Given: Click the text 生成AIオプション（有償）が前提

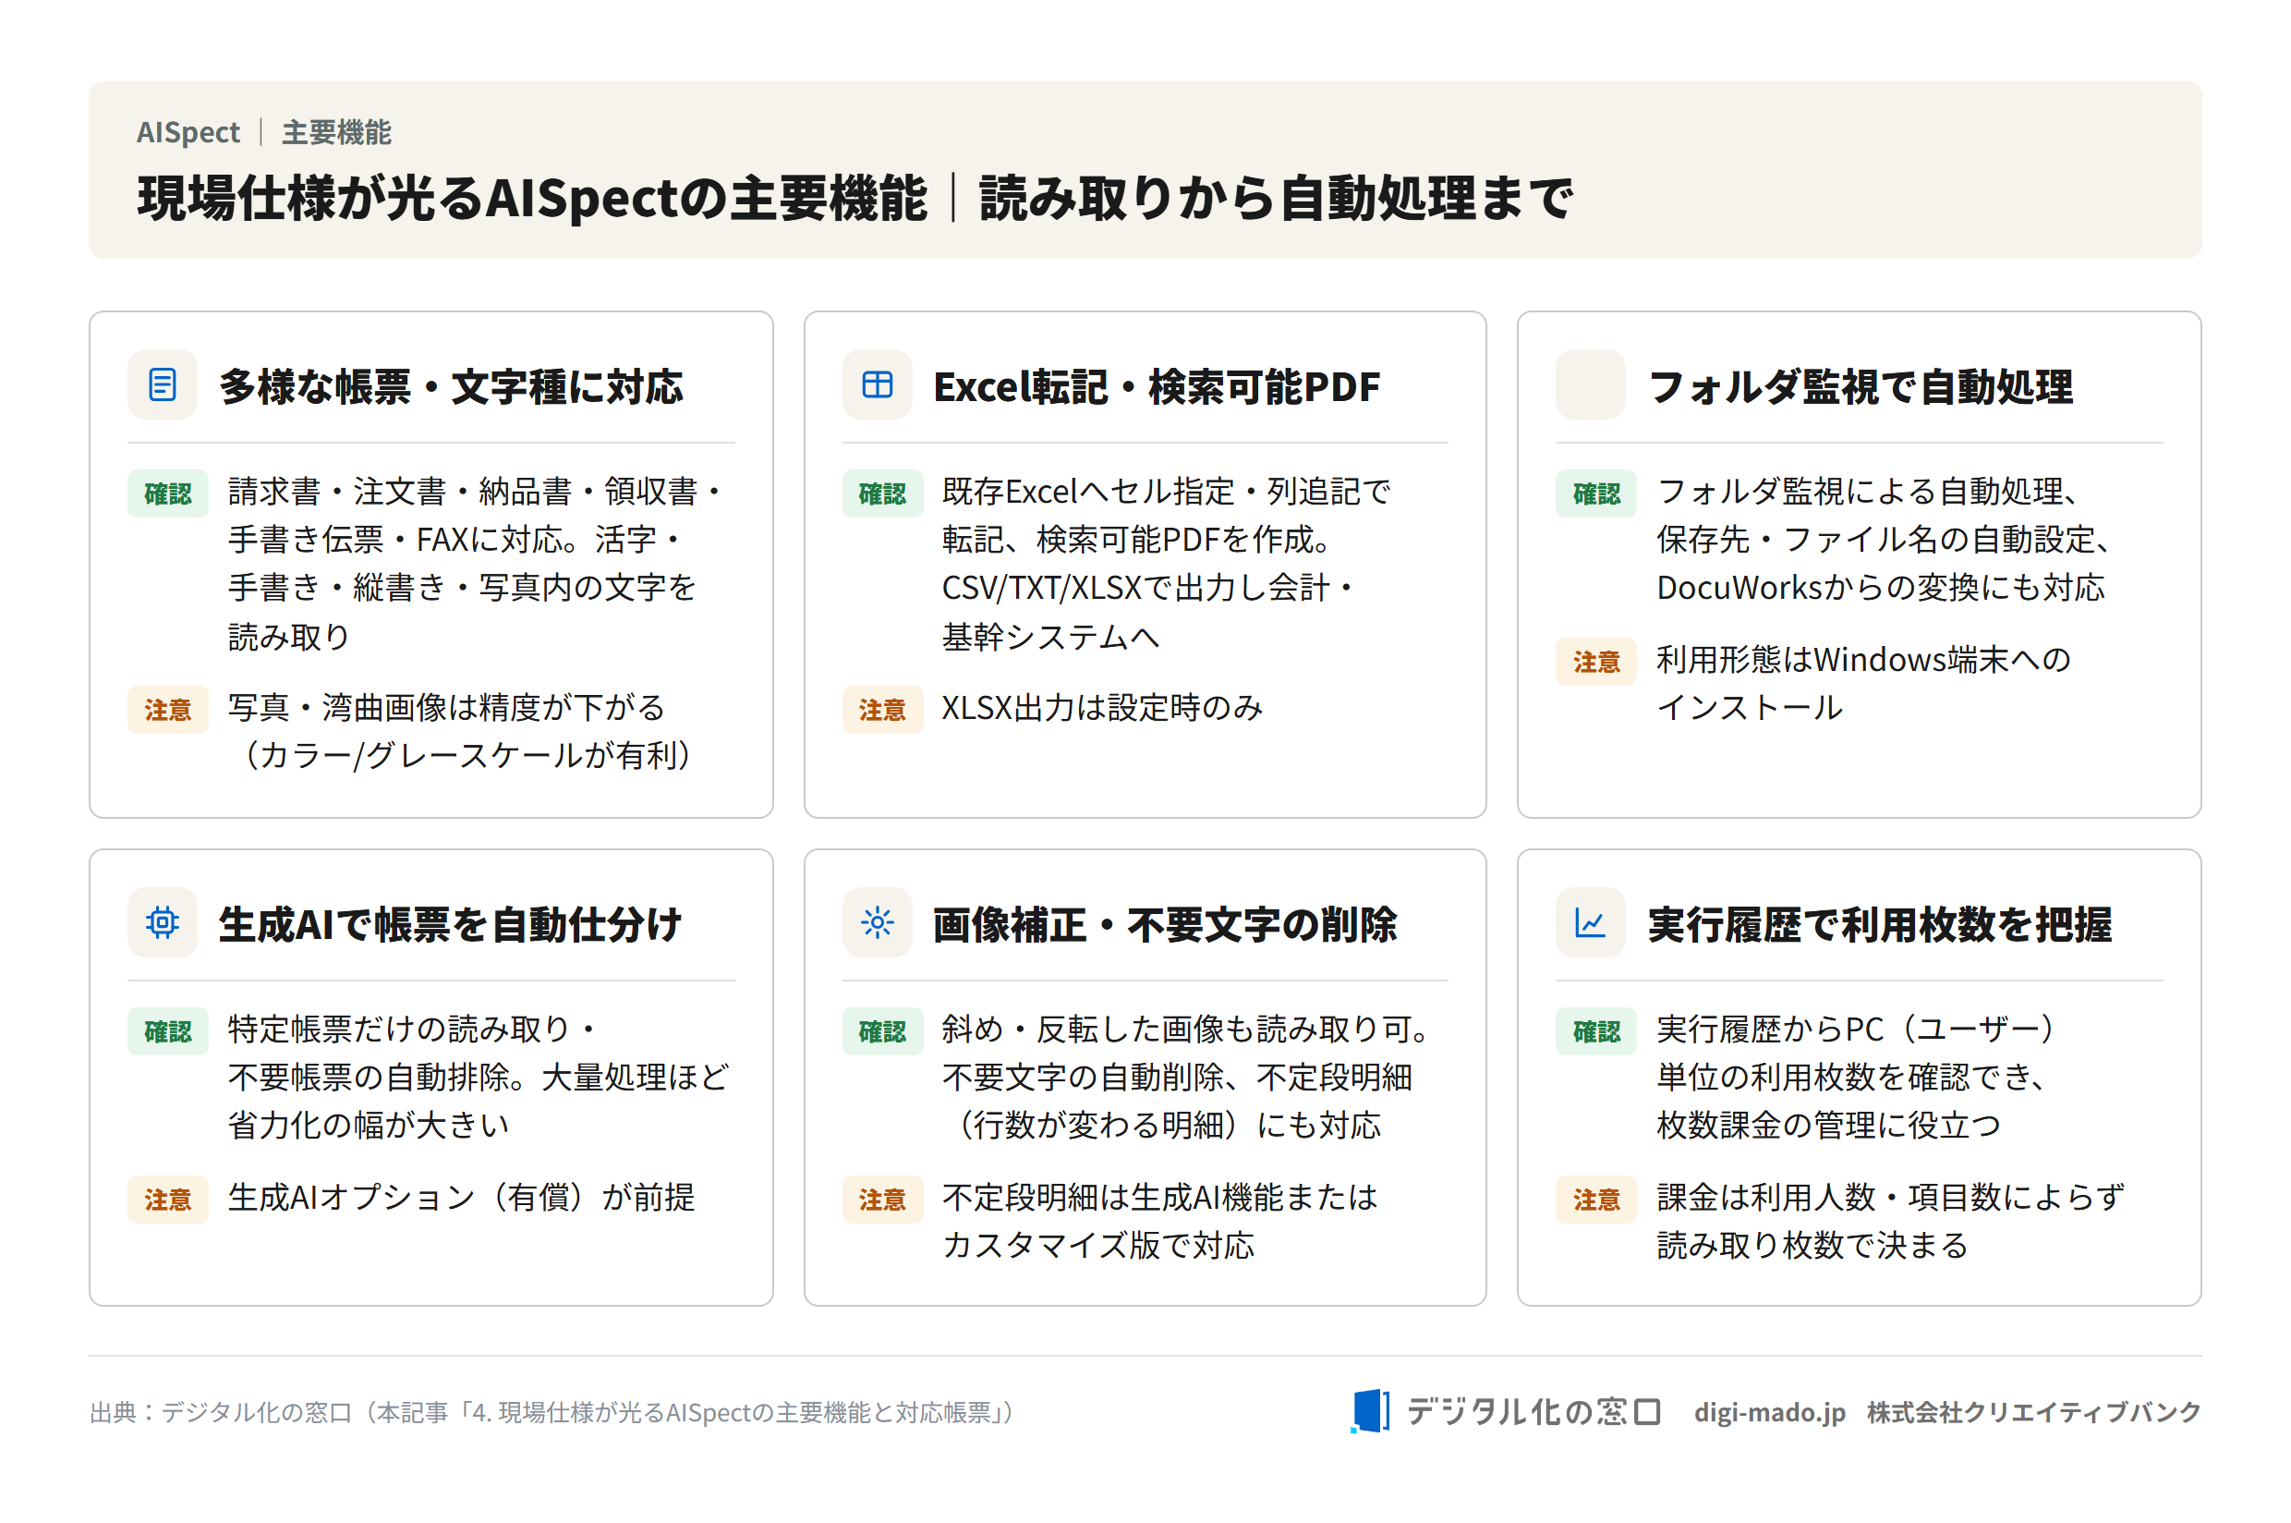Looking at the screenshot, I should pyautogui.click(x=461, y=1198).
